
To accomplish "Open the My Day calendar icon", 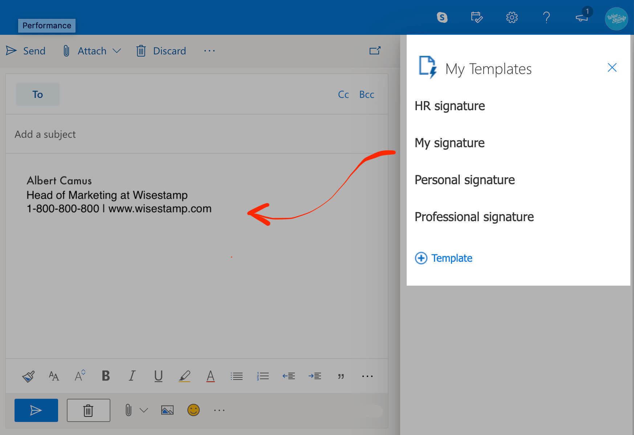I will pos(476,17).
